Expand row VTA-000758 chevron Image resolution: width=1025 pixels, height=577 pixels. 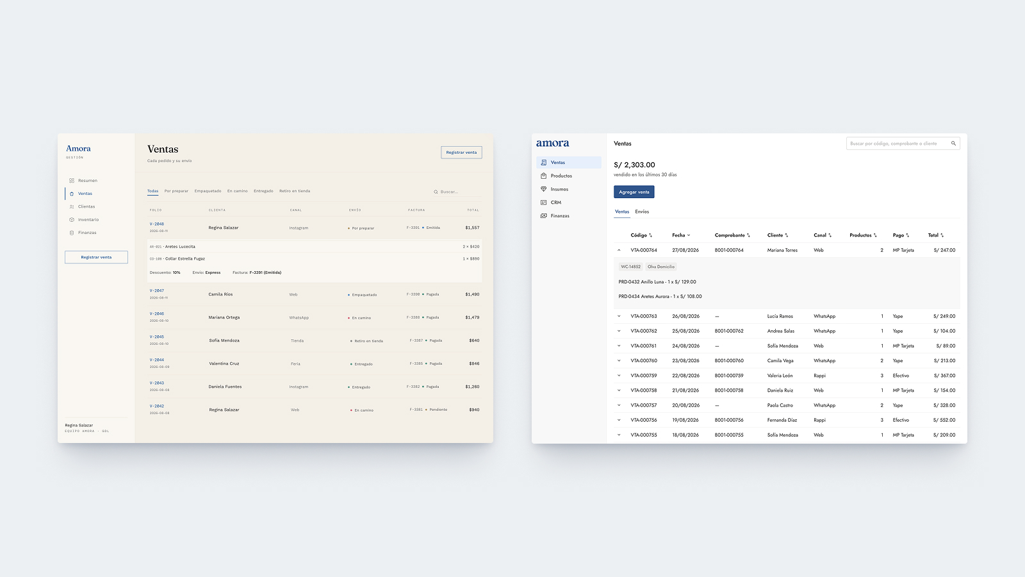619,390
